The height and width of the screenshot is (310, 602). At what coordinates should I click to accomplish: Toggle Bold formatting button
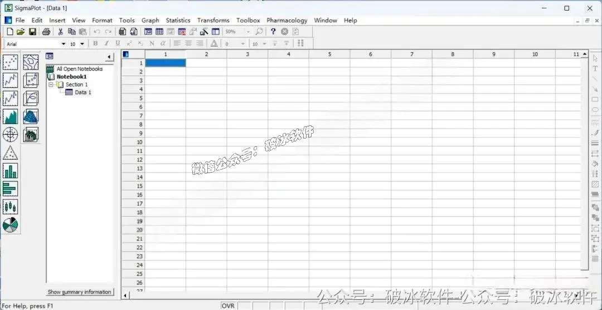click(95, 43)
